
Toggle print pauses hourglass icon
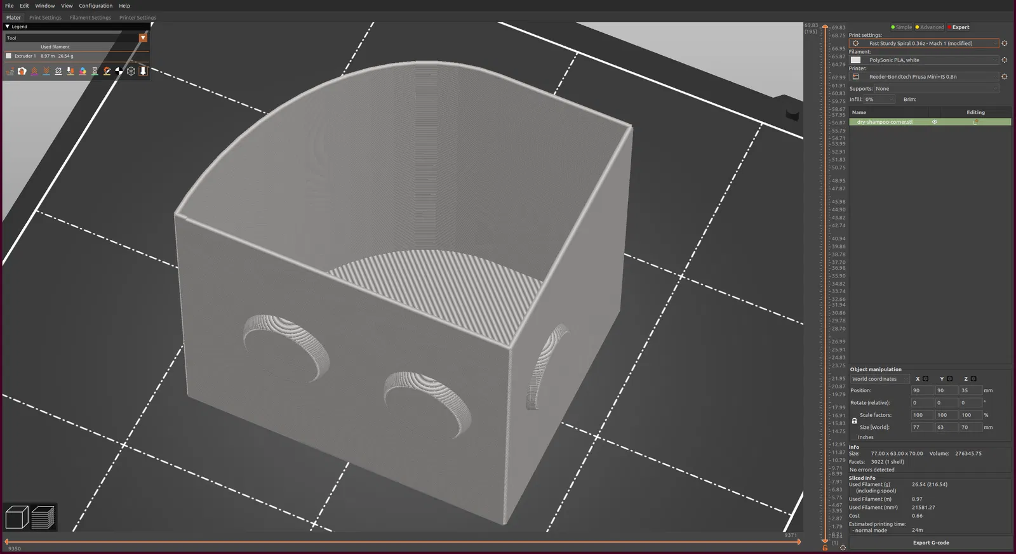pos(95,71)
